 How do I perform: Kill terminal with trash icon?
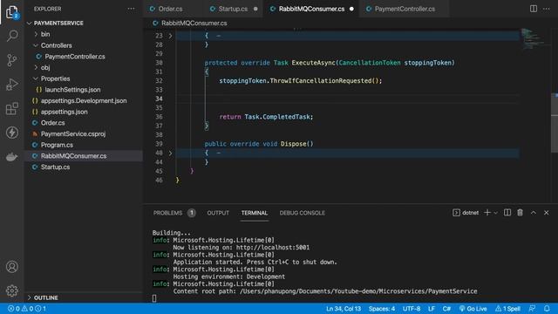520,213
